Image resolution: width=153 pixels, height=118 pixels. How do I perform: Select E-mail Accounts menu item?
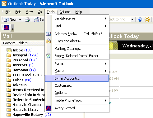coord(77,78)
